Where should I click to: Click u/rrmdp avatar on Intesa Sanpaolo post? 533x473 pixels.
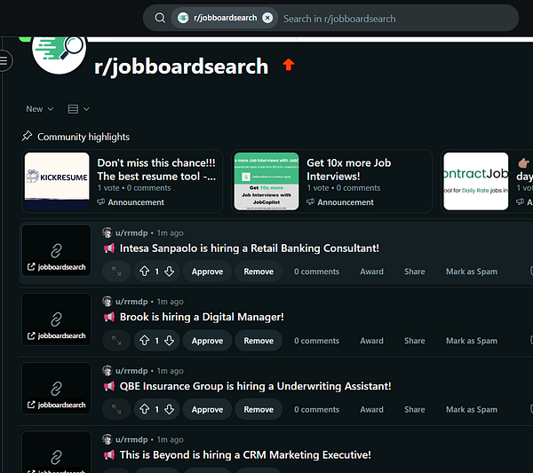click(x=107, y=233)
